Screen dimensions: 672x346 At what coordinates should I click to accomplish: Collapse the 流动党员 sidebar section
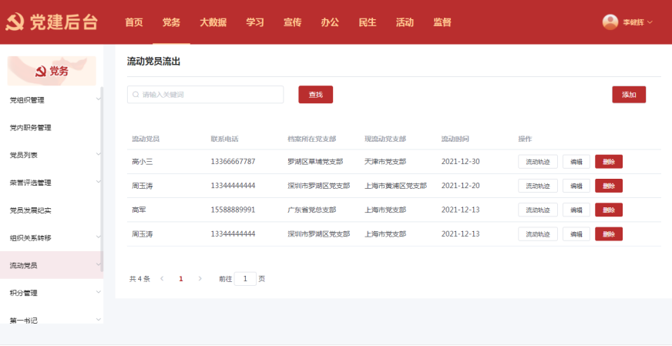pos(98,265)
